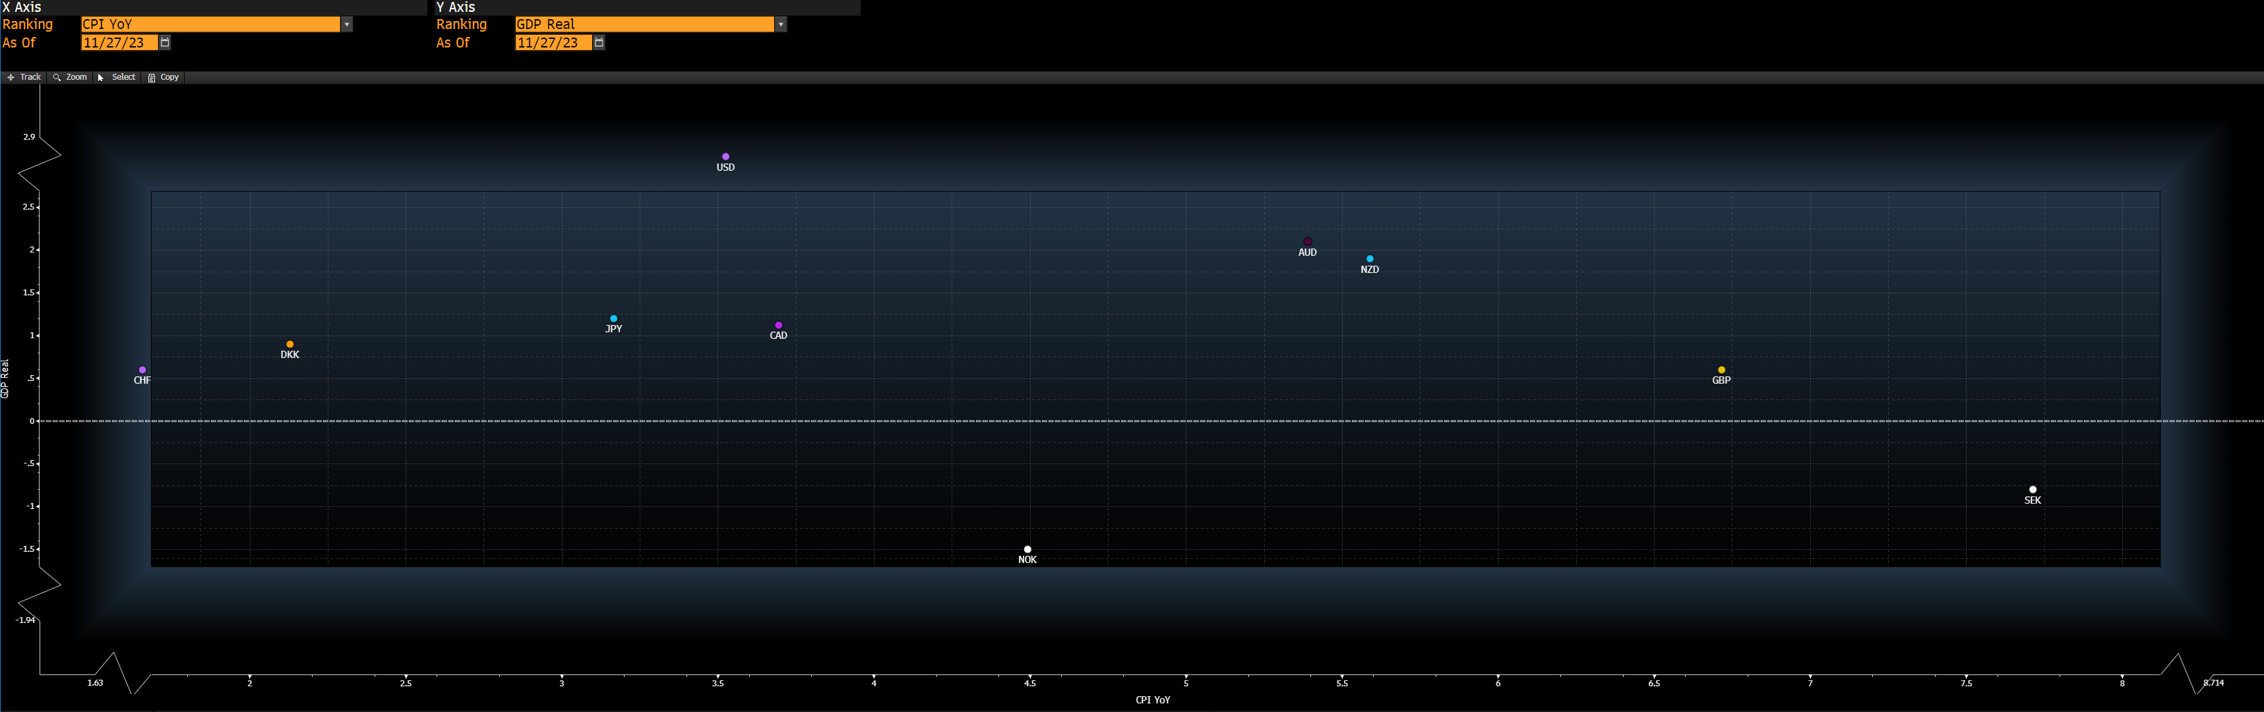This screenshot has width=2264, height=712.
Task: Select the AUD data point
Action: (x=1308, y=242)
